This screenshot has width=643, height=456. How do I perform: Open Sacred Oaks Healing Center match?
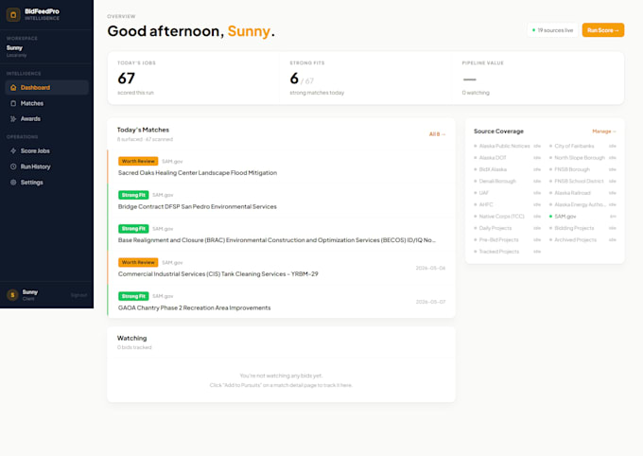pyautogui.click(x=282, y=167)
